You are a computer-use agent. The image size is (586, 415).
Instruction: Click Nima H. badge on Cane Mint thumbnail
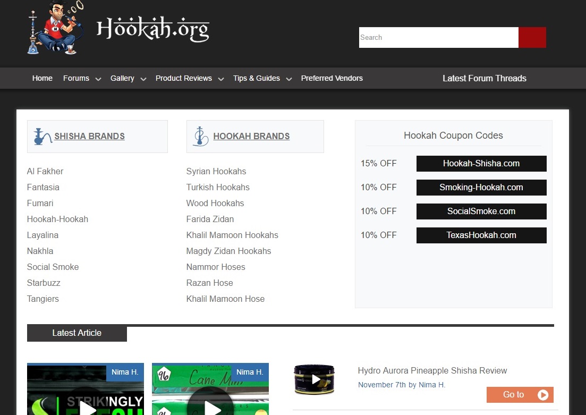(x=250, y=372)
